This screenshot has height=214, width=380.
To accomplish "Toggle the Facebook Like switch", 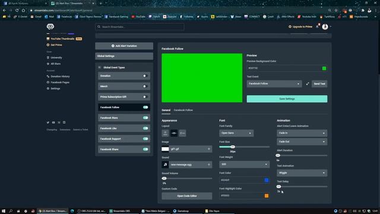I will [145, 128].
